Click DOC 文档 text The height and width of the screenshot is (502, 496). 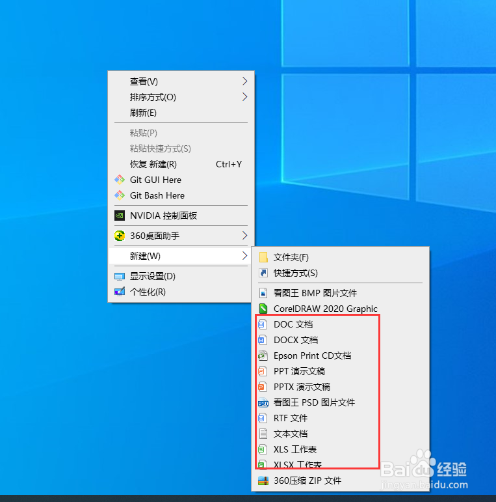[x=293, y=324]
